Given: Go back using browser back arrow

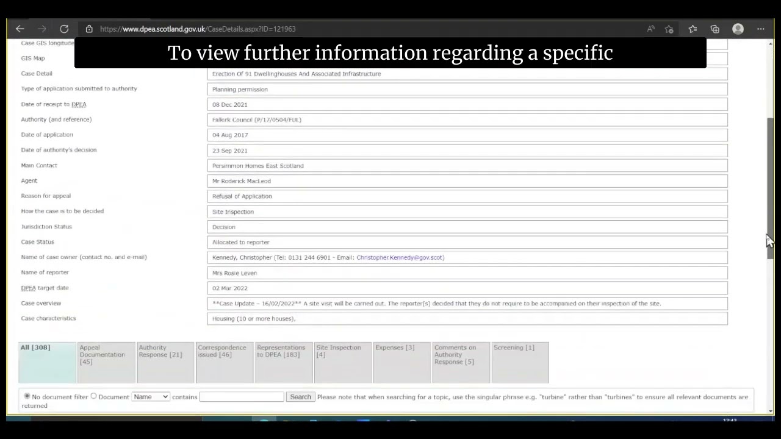Looking at the screenshot, I should [20, 29].
